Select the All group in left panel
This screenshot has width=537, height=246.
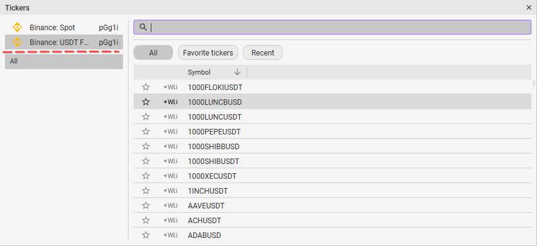64,62
